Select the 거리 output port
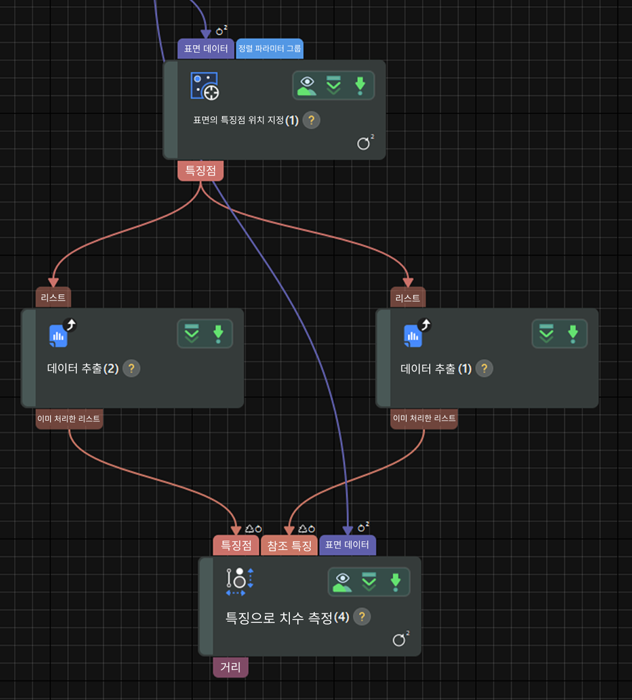This screenshot has height=700, width=632. pyautogui.click(x=230, y=667)
